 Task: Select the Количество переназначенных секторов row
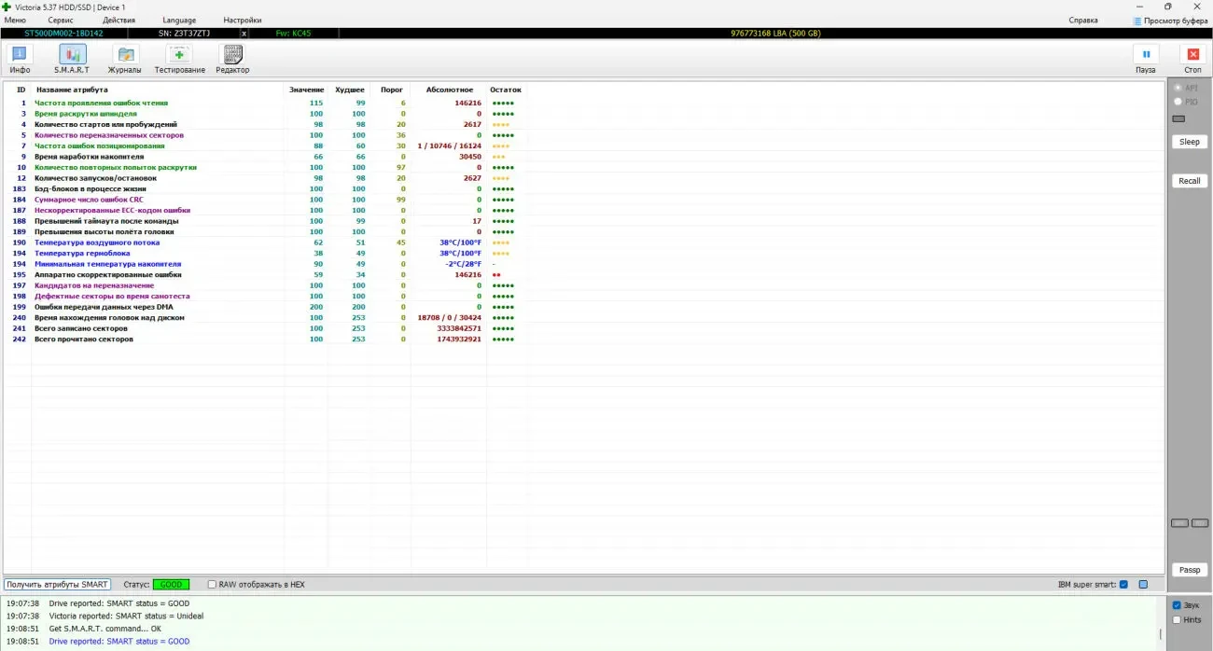264,135
